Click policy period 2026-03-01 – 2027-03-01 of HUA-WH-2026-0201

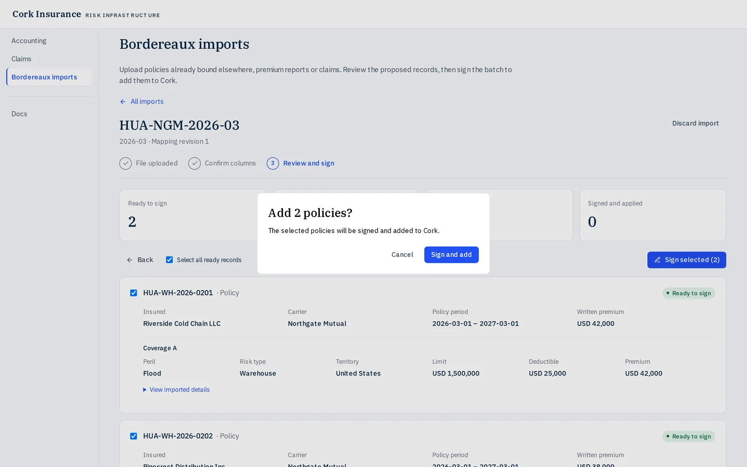[x=475, y=324]
